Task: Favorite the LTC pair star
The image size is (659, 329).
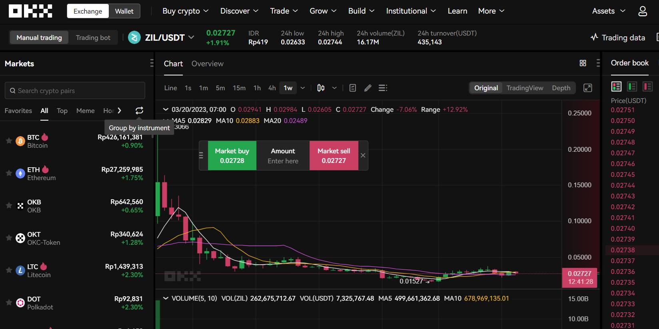Action: [9, 270]
